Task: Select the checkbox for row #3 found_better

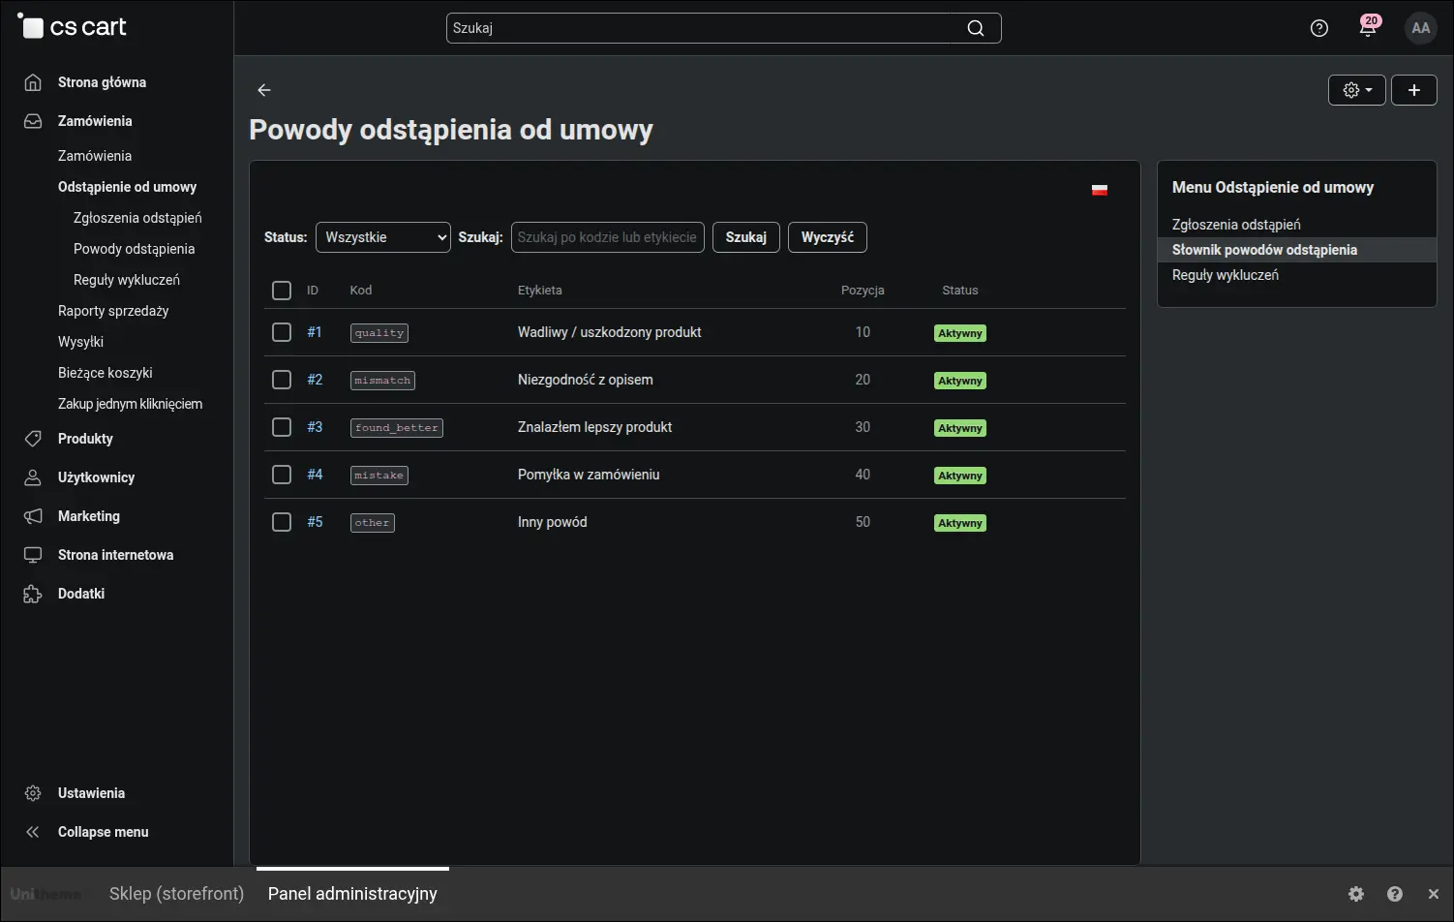Action: 282,427
